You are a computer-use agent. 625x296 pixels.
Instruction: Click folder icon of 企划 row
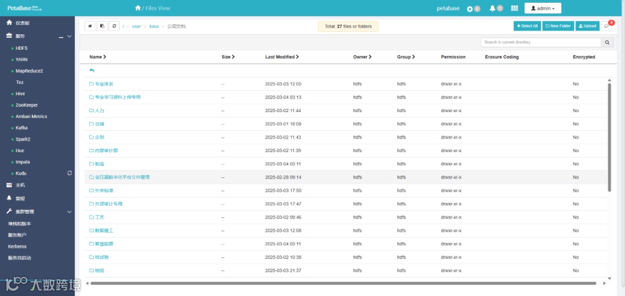(x=91, y=137)
